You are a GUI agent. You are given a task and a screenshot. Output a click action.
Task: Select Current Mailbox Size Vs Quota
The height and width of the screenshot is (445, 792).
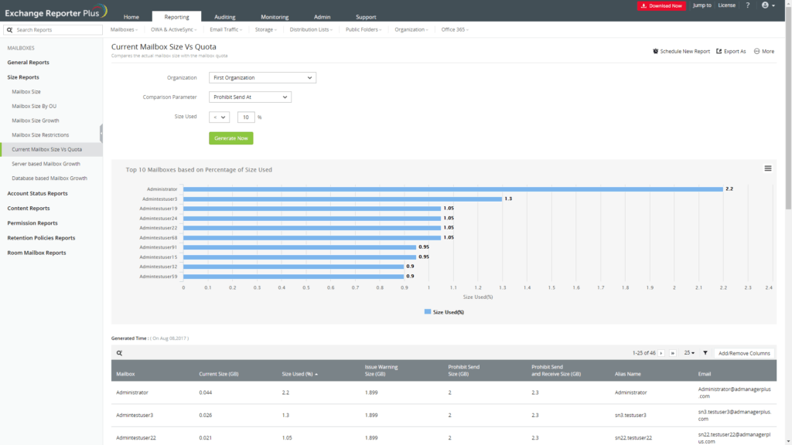click(x=52, y=149)
